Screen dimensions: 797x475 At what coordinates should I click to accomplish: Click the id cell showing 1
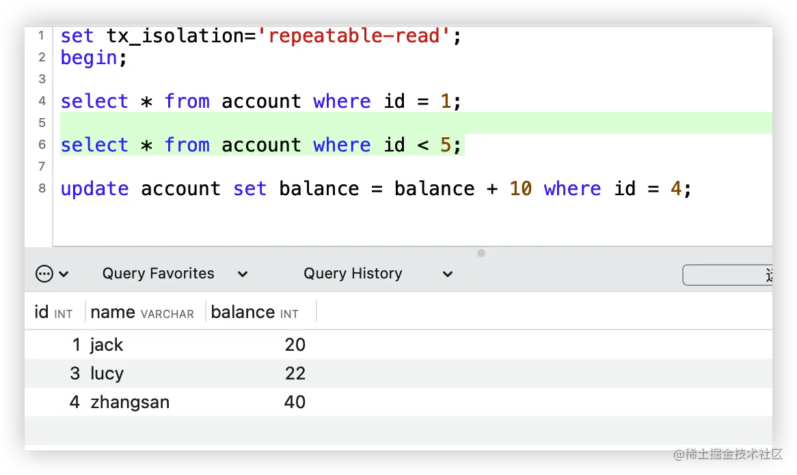tap(77, 345)
